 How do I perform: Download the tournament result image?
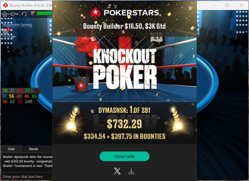(x=131, y=171)
